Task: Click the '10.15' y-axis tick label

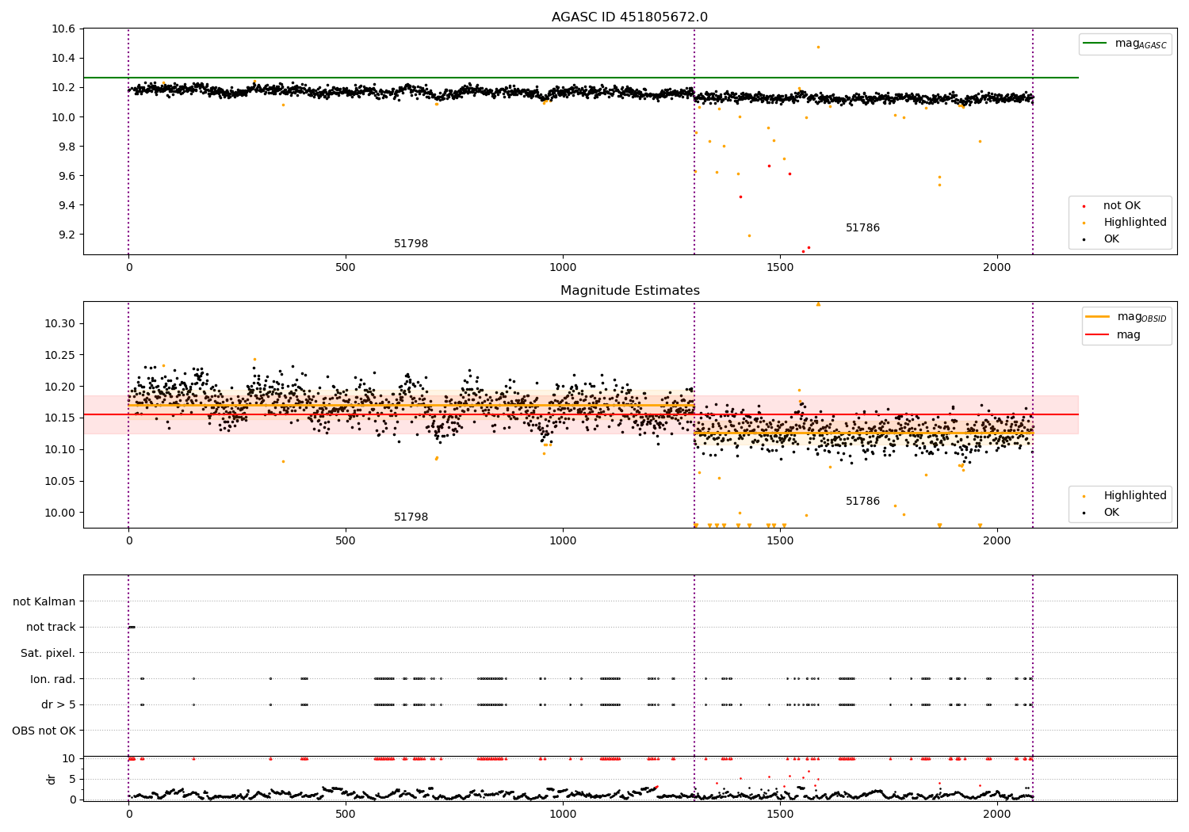Action: tap(60, 418)
